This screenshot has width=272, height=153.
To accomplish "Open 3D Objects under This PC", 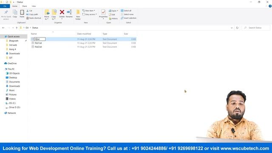I will tap(14, 74).
